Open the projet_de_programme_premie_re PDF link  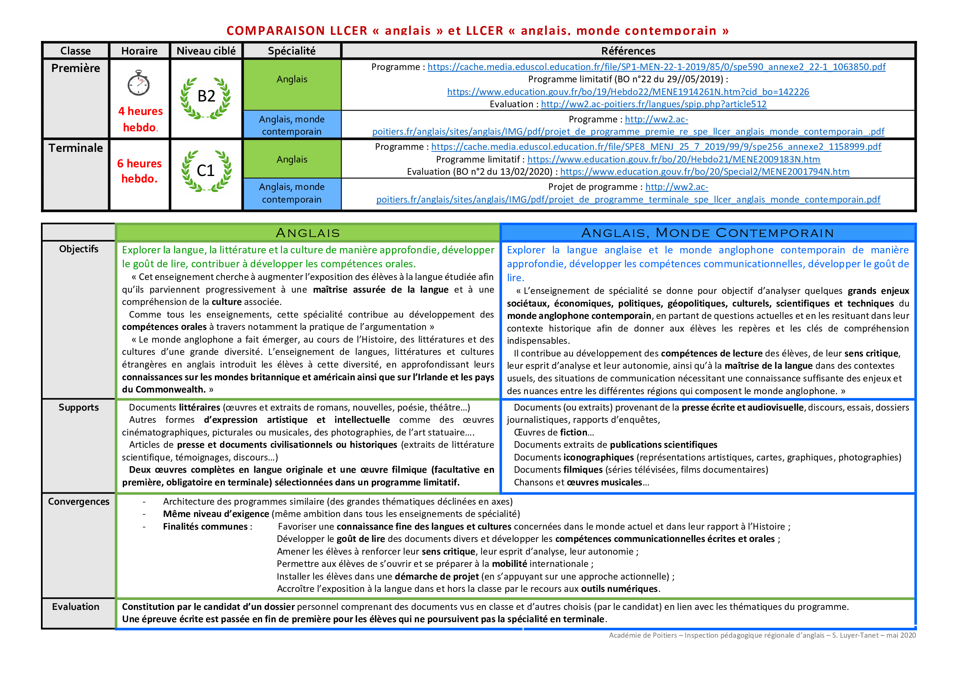pyautogui.click(x=627, y=132)
